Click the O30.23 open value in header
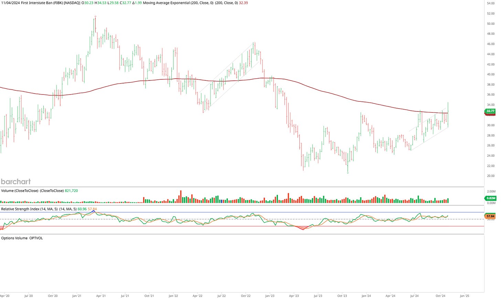Image resolution: width=501 pixels, height=299 pixels. point(87,3)
